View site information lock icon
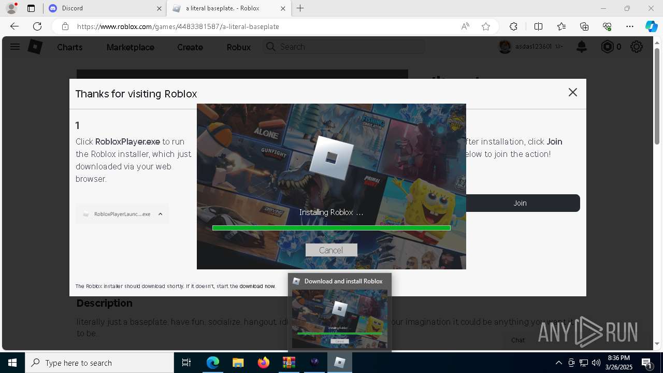Screen dimensions: 663x373 65,26
